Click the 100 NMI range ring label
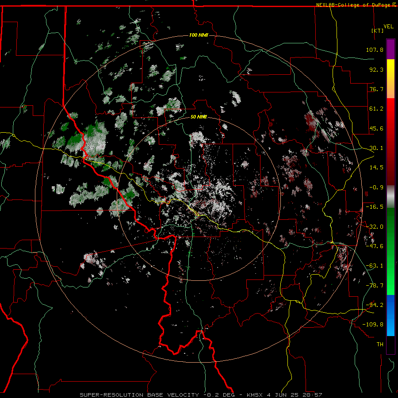 (199, 35)
